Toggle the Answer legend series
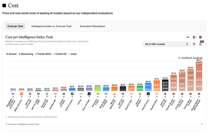208x133 pixels. 12,54
